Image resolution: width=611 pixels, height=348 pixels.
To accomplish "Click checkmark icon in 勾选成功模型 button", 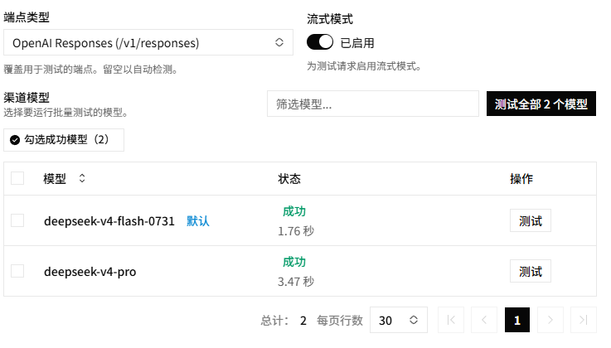I will pos(15,140).
